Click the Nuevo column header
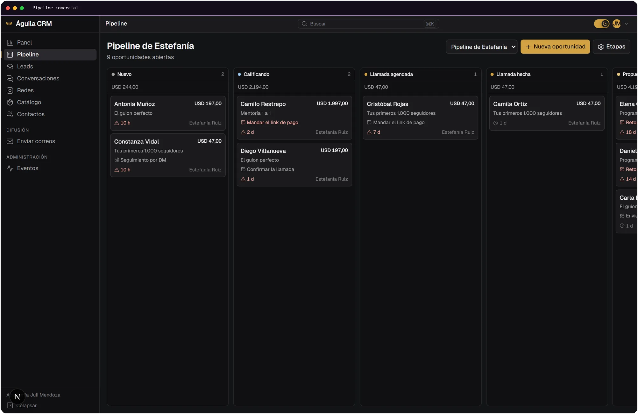The width and height of the screenshot is (638, 414). (x=168, y=74)
